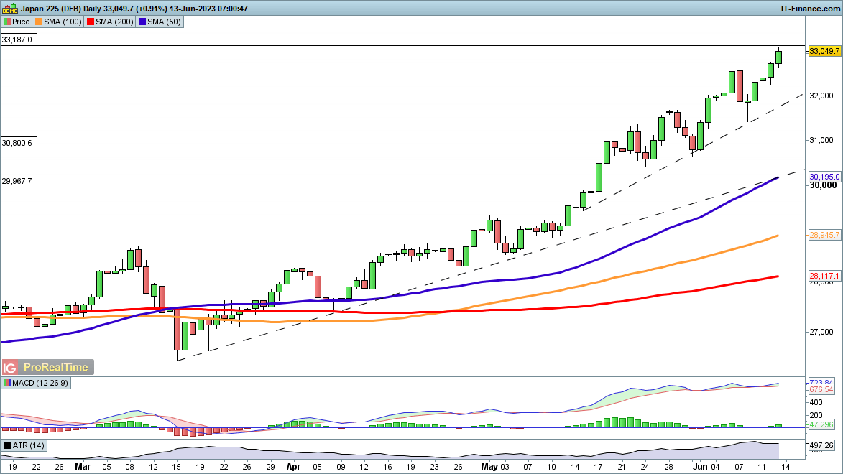Click the 33,187.0 resistance level label
The image size is (843, 474).
(x=18, y=39)
